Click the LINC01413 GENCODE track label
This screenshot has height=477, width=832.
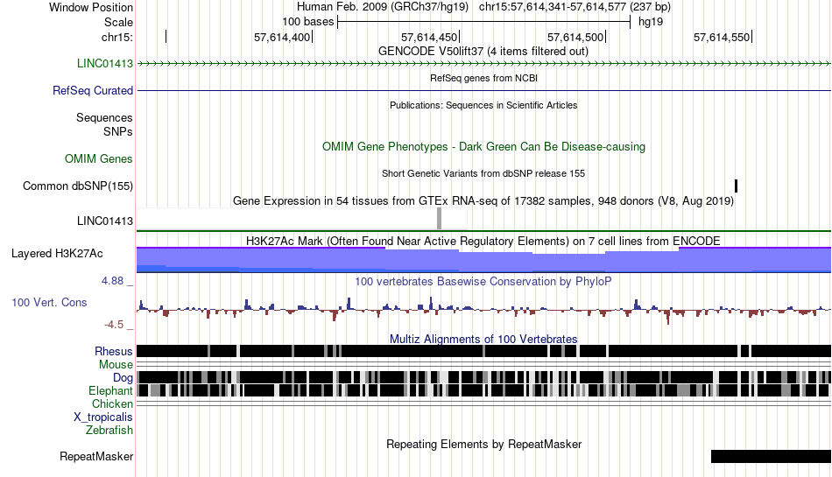pos(104,64)
